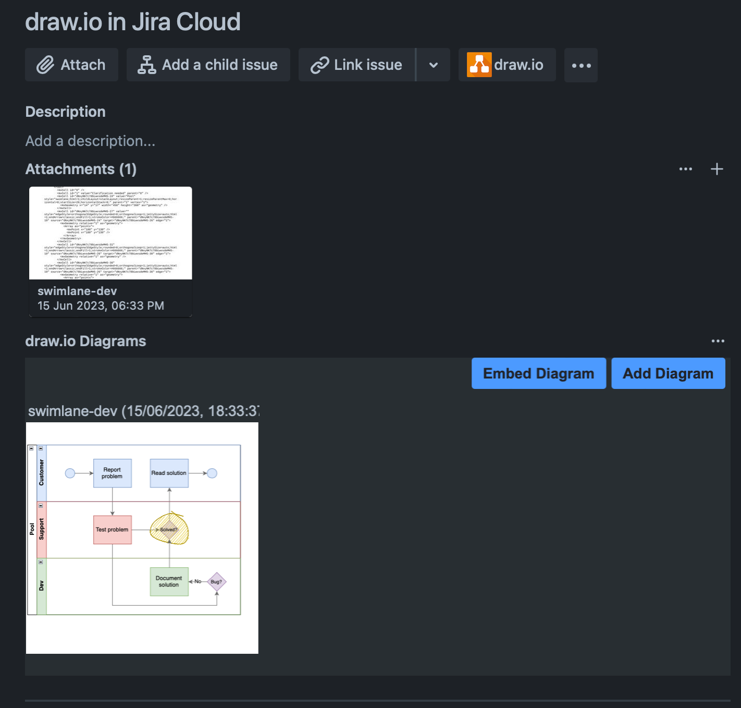Collapse the Customer swimlane
The image size is (741, 708).
41,447
